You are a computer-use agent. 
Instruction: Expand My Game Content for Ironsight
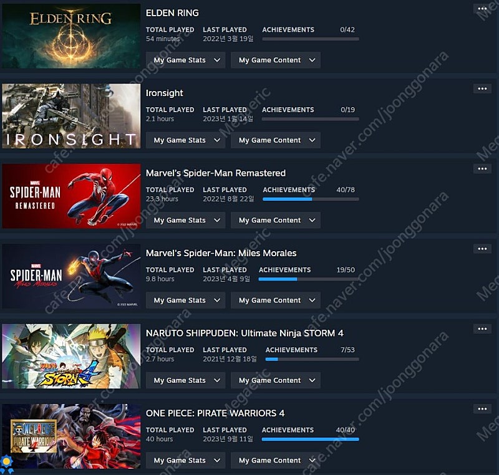[x=276, y=140]
